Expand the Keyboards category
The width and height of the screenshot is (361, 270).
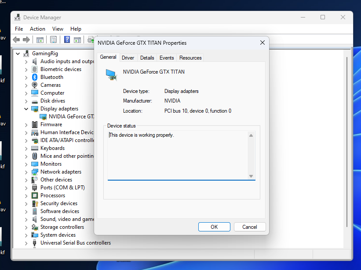pos(26,148)
